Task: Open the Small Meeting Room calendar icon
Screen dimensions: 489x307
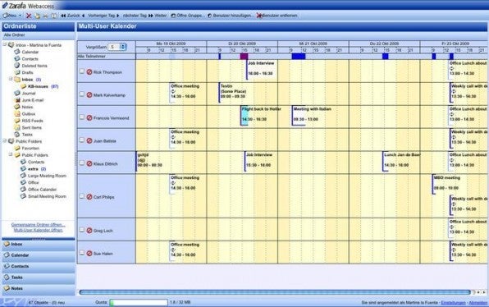Action: point(24,196)
